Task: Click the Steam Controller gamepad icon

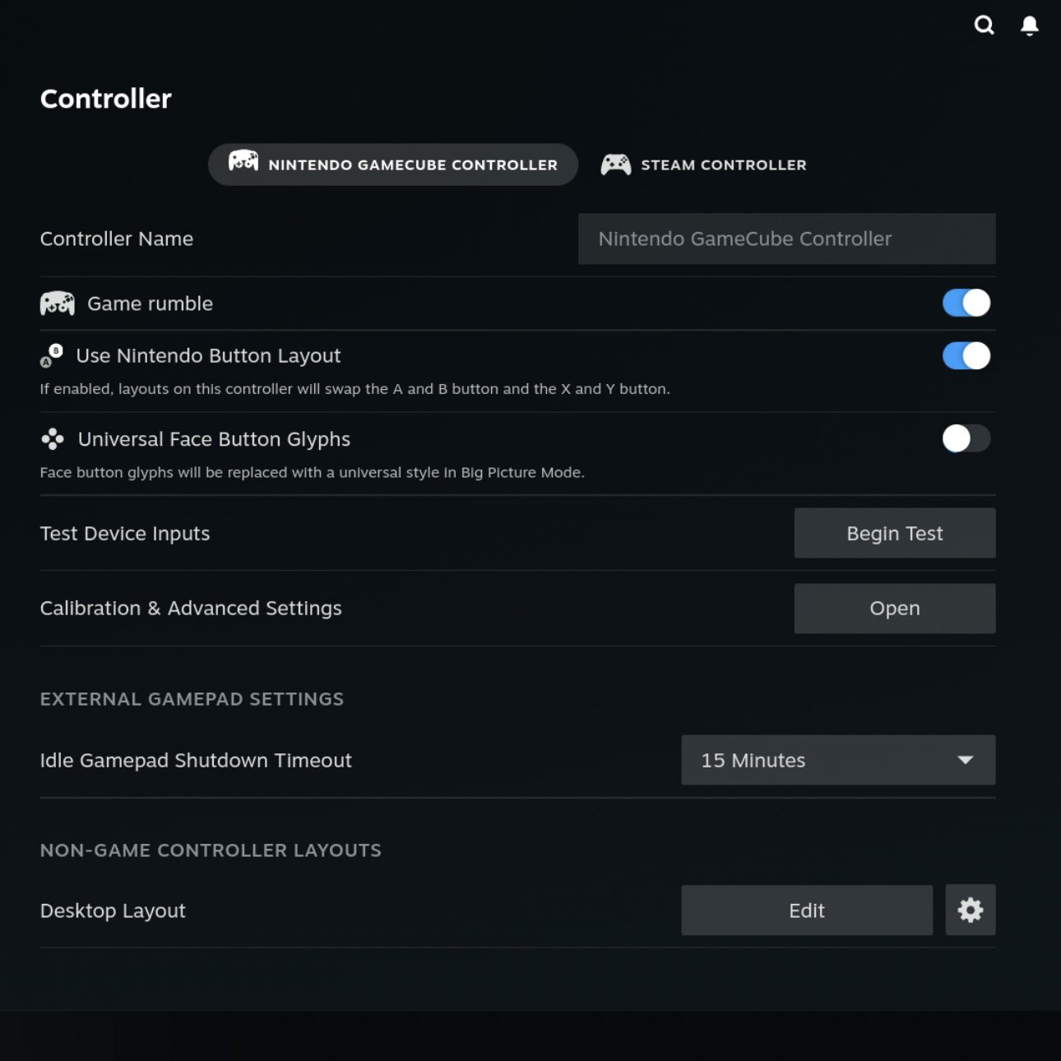Action: (616, 164)
